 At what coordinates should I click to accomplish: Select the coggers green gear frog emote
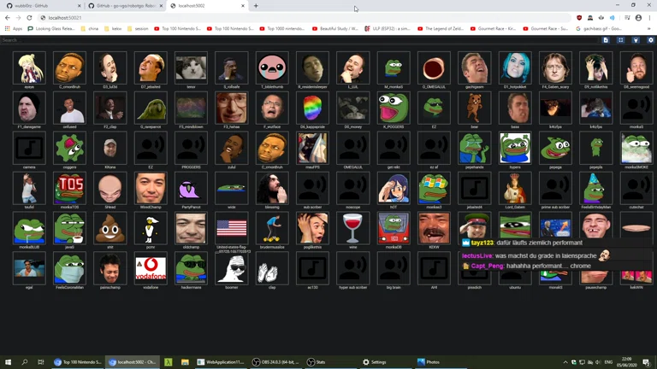click(x=69, y=148)
